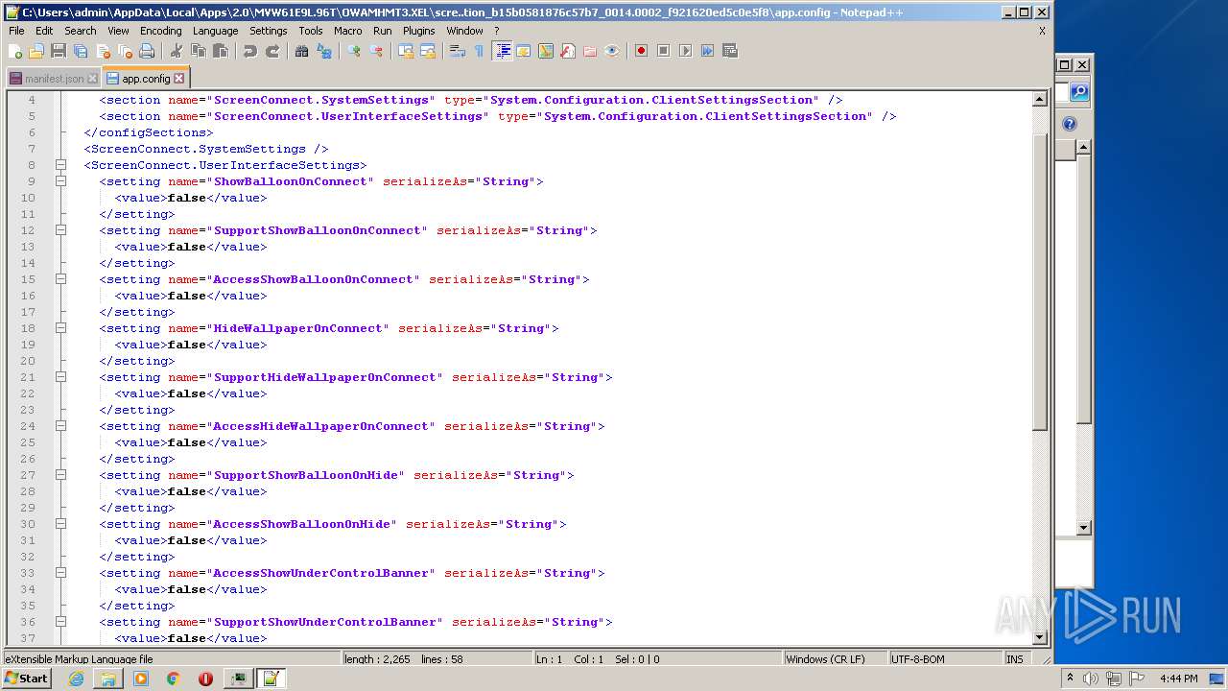
Task: Undo the last action via toolbar
Action: pyautogui.click(x=249, y=51)
